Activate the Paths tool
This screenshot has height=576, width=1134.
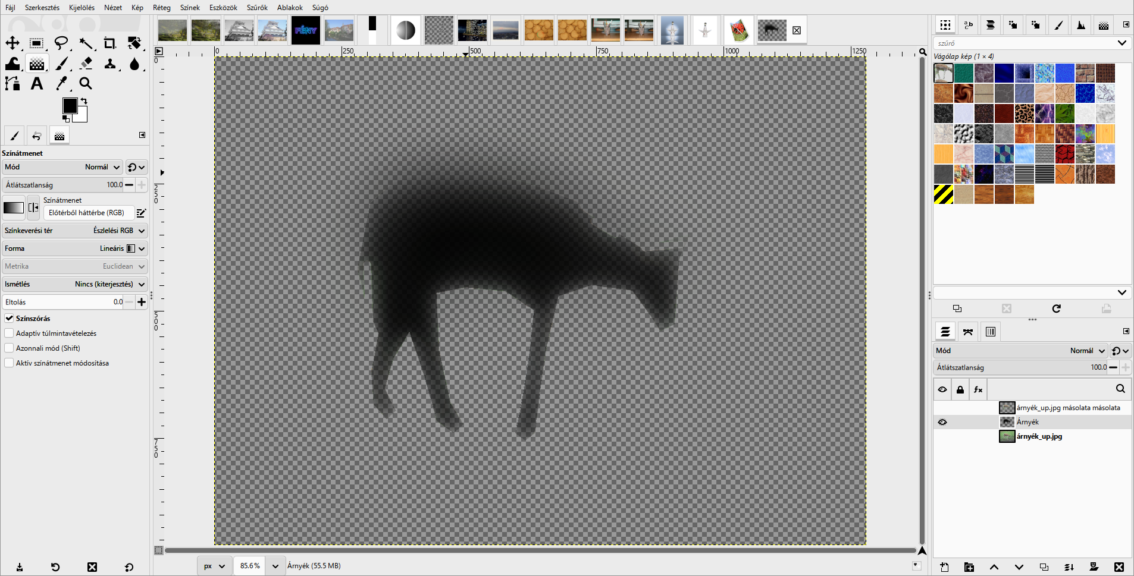tap(12, 83)
